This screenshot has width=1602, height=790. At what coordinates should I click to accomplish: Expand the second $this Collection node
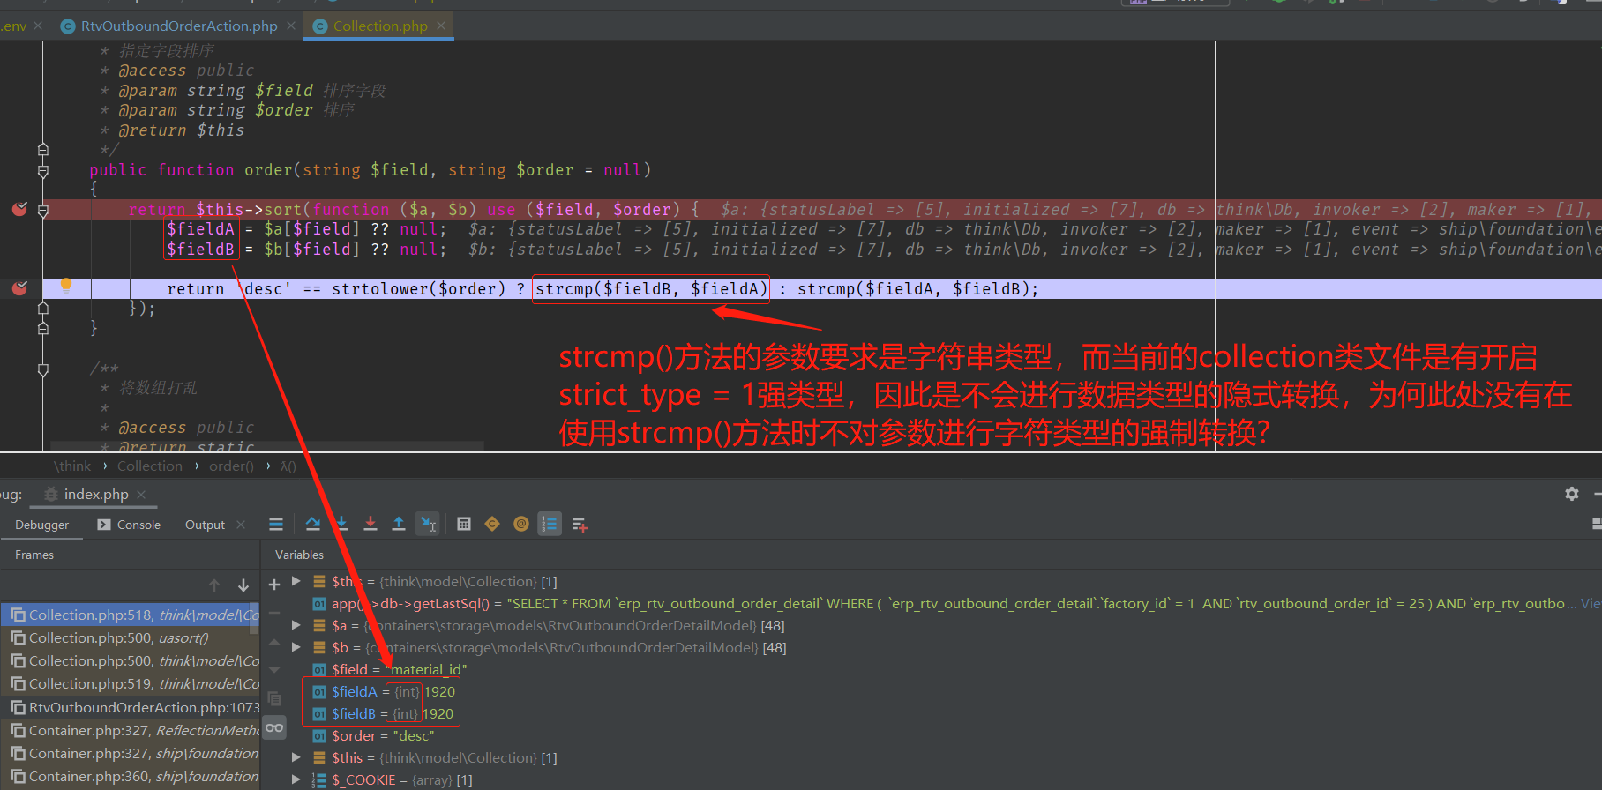click(296, 757)
